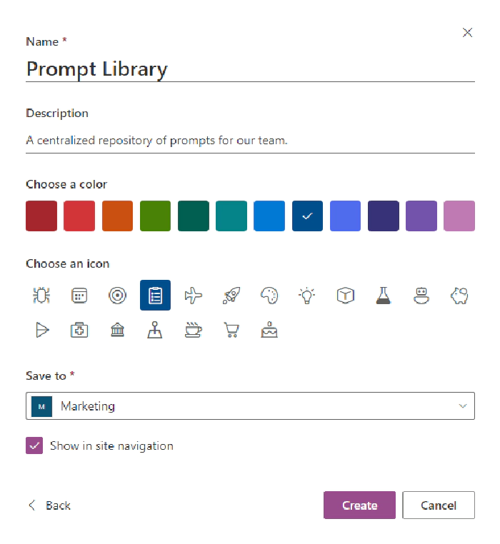This screenshot has width=500, height=544.
Task: Choose the rocket icon
Action: pyautogui.click(x=231, y=296)
